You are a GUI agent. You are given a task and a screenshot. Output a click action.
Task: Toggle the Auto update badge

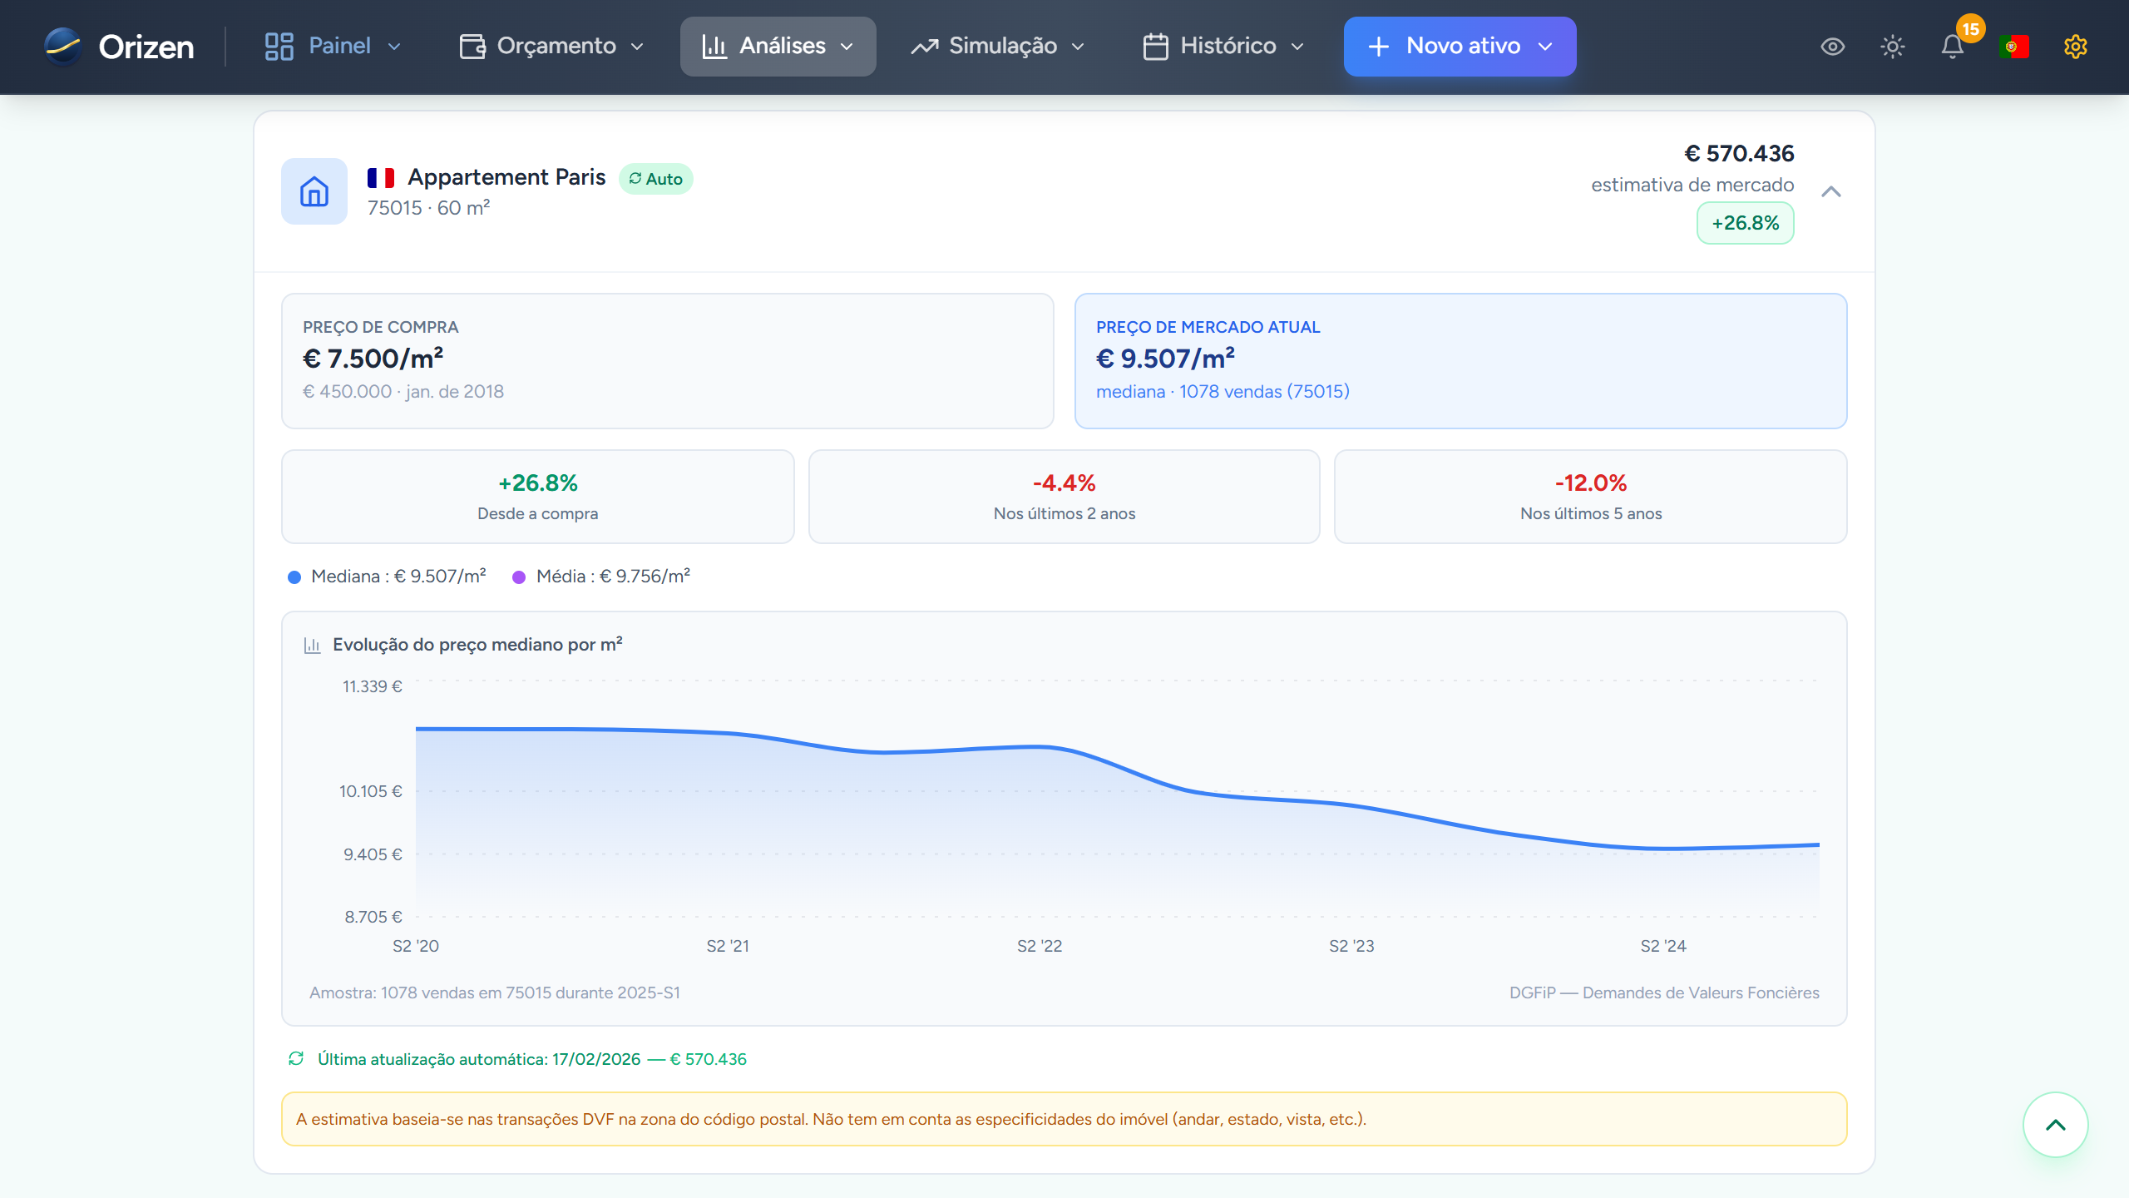tap(655, 179)
